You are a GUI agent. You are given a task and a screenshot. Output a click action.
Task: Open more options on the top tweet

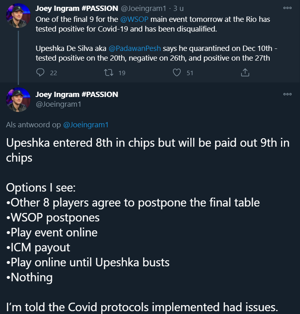pos(287,8)
